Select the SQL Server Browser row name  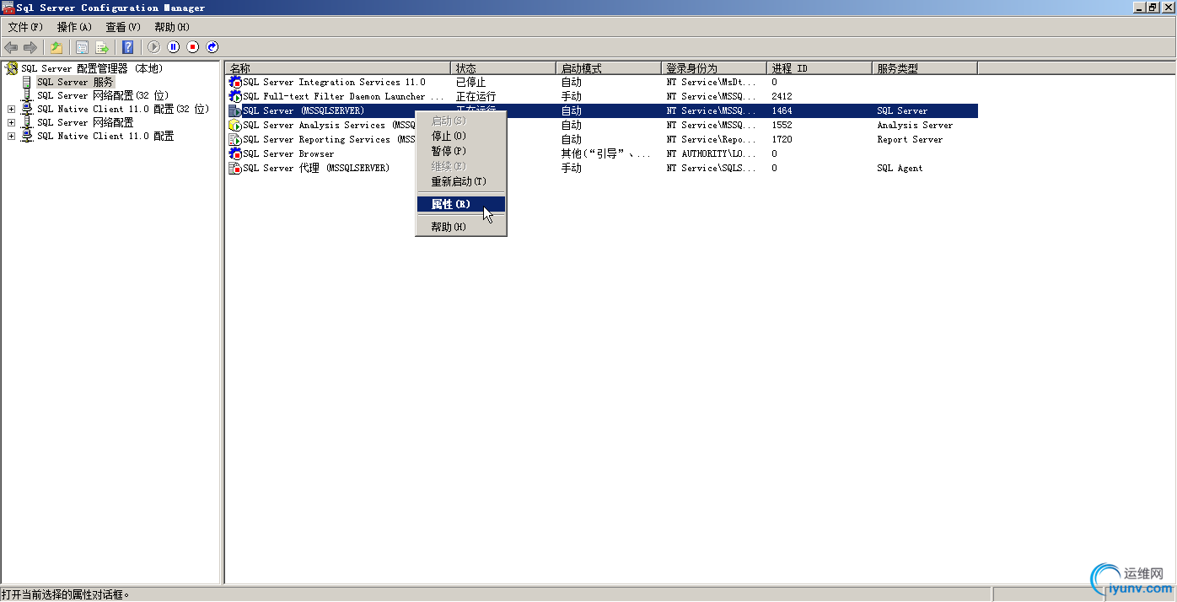[288, 153]
